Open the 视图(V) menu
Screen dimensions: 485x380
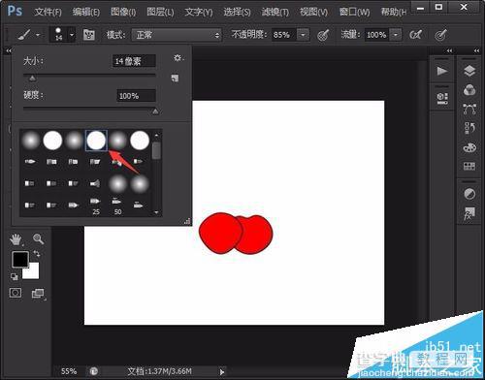(313, 12)
